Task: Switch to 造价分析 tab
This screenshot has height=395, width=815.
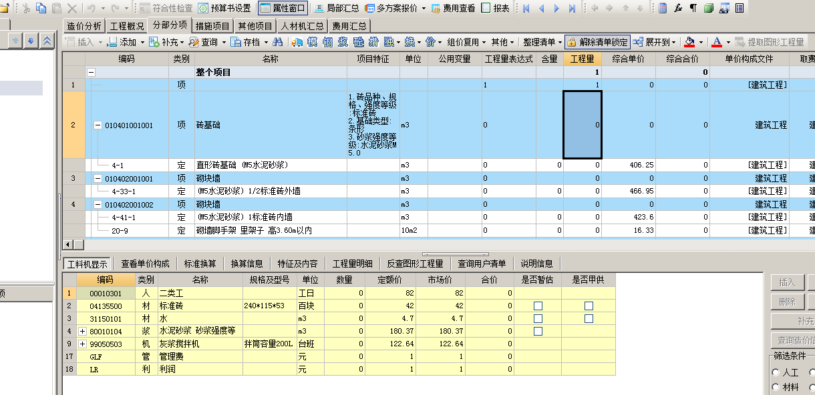Action: pos(84,26)
